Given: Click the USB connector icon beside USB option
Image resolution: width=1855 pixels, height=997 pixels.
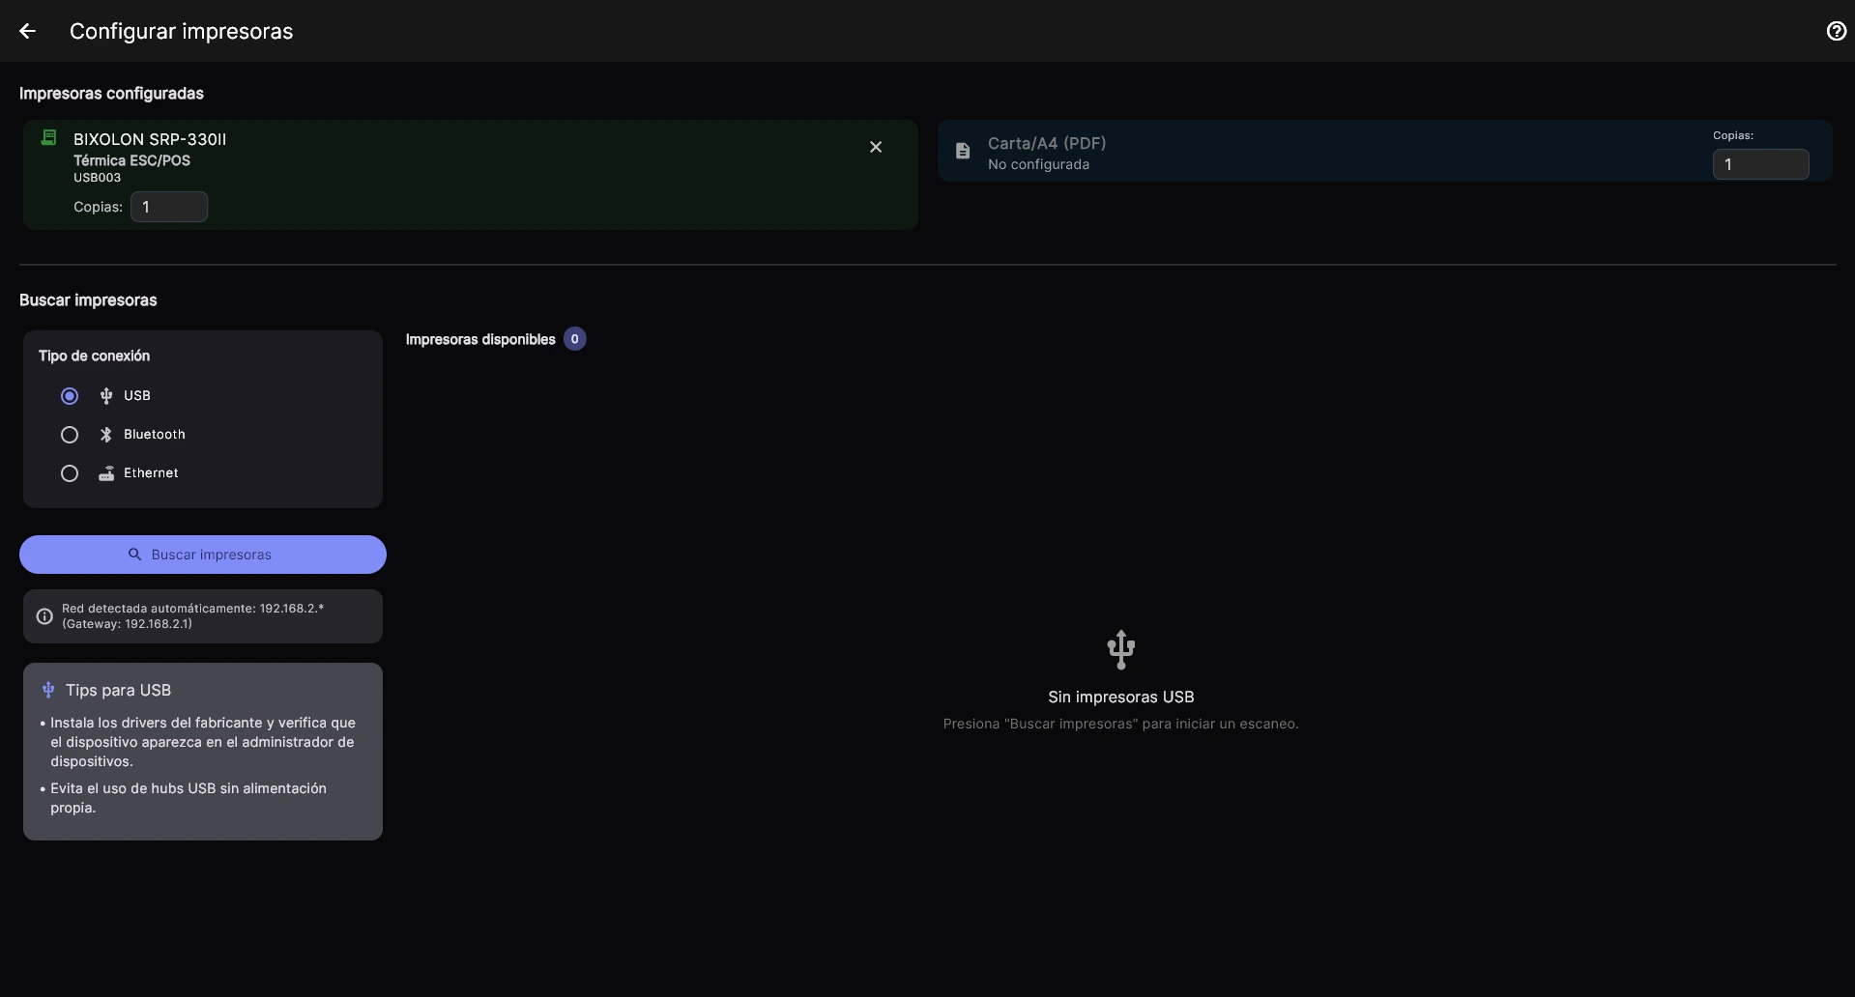Looking at the screenshot, I should (x=106, y=396).
